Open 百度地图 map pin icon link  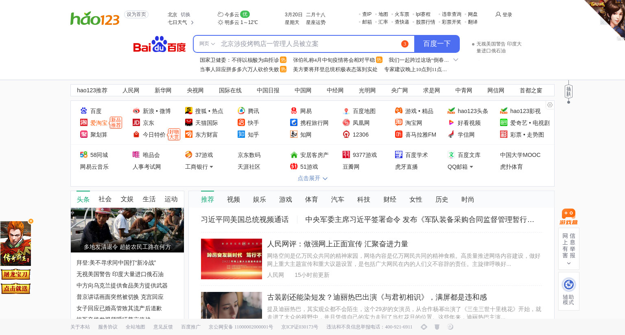click(x=346, y=111)
